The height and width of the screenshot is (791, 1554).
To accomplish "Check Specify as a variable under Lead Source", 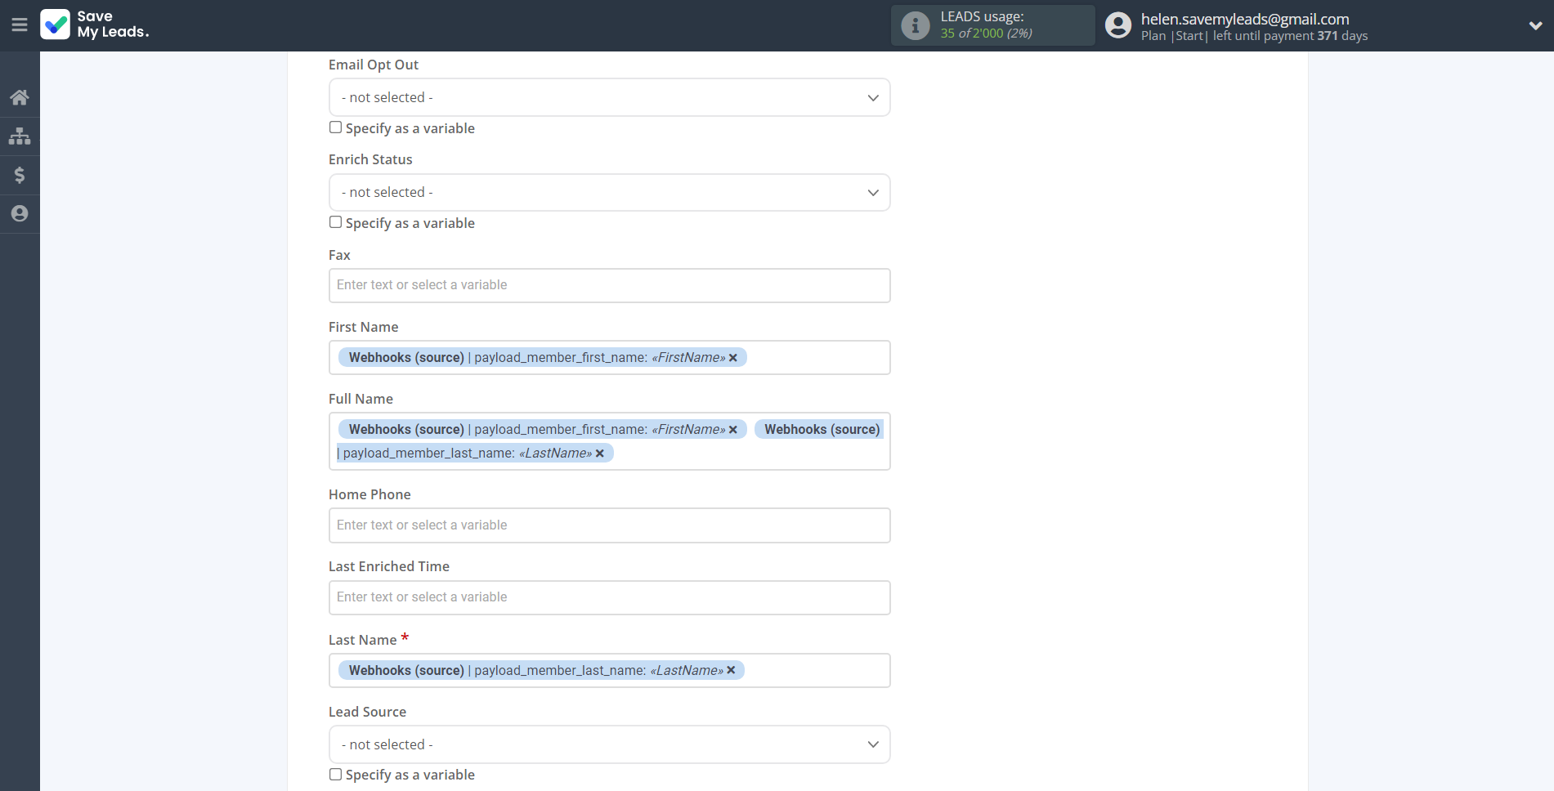I will [x=335, y=774].
